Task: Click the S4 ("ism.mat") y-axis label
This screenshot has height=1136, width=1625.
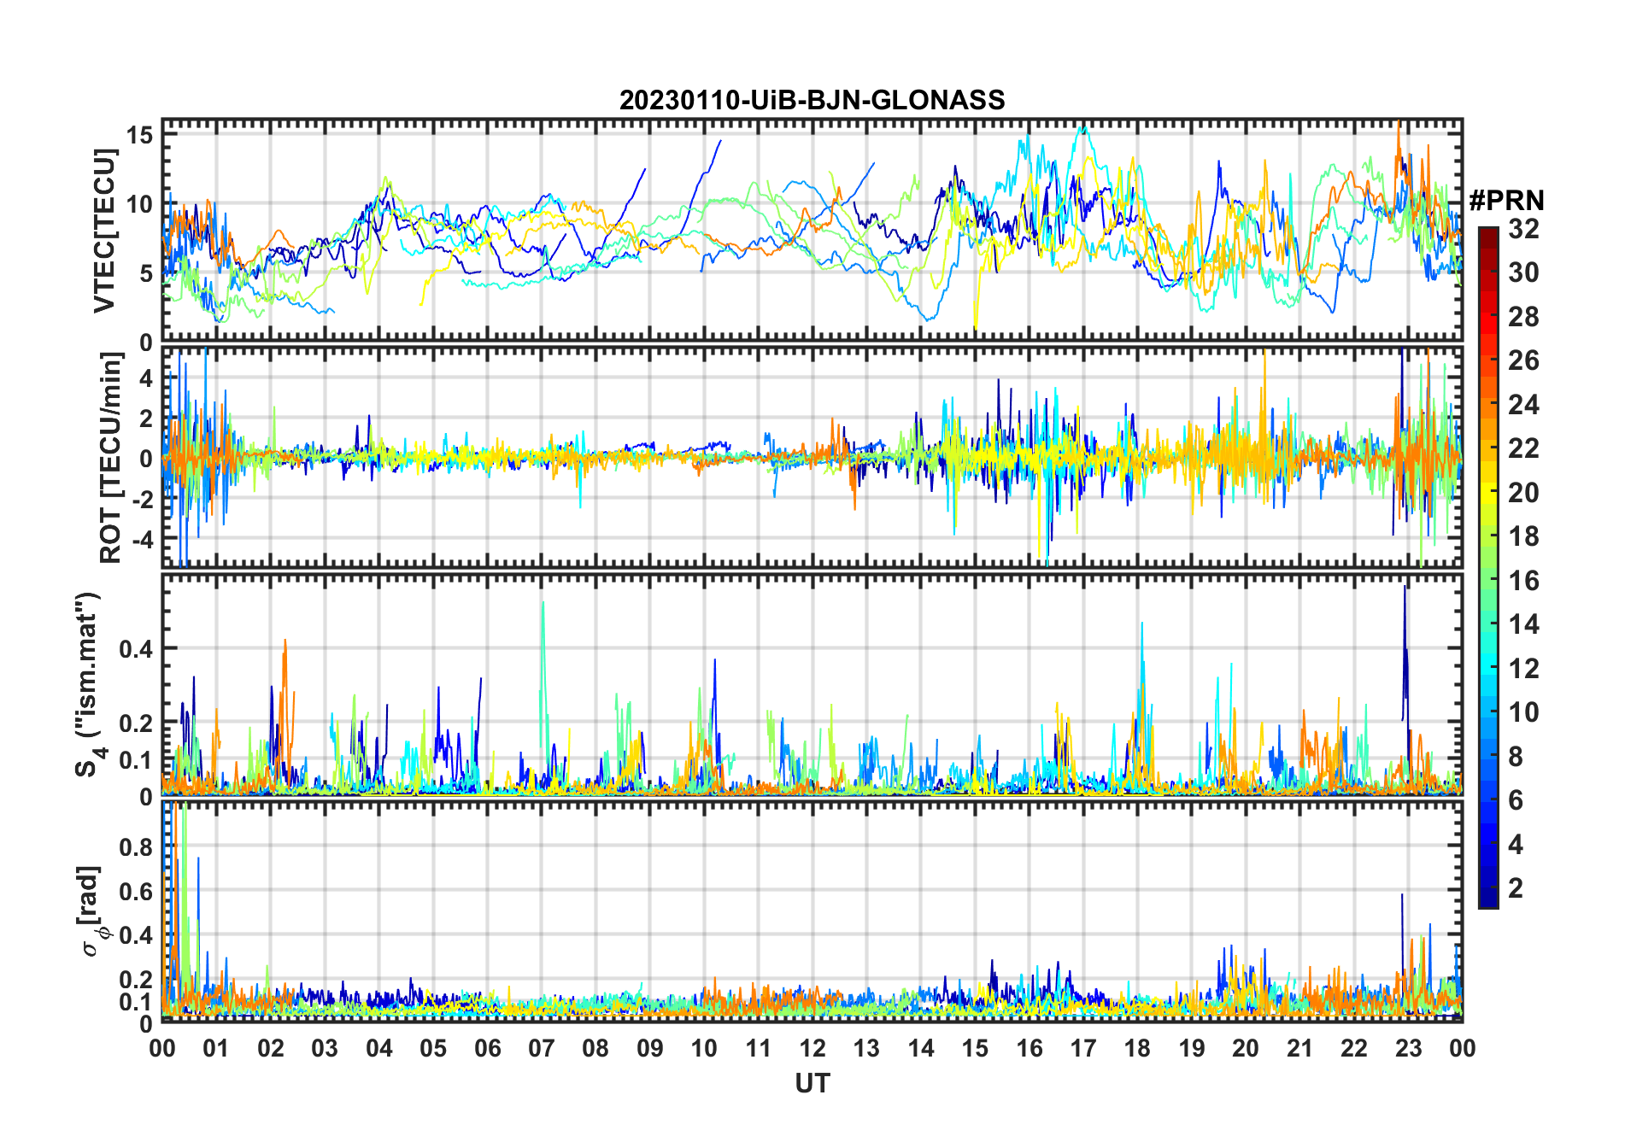Action: tap(90, 685)
